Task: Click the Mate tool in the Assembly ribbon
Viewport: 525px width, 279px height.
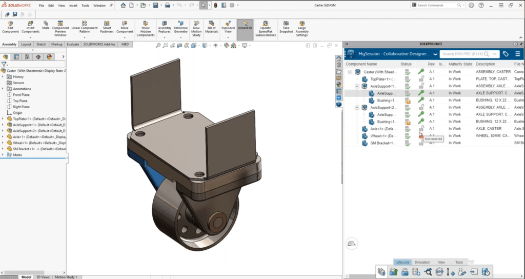Action: coord(46,26)
